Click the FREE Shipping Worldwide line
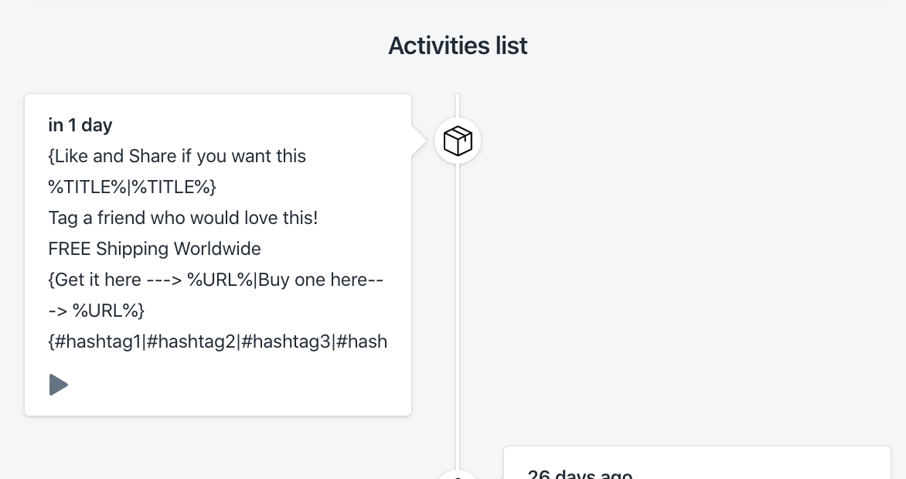906x479 pixels. click(155, 249)
